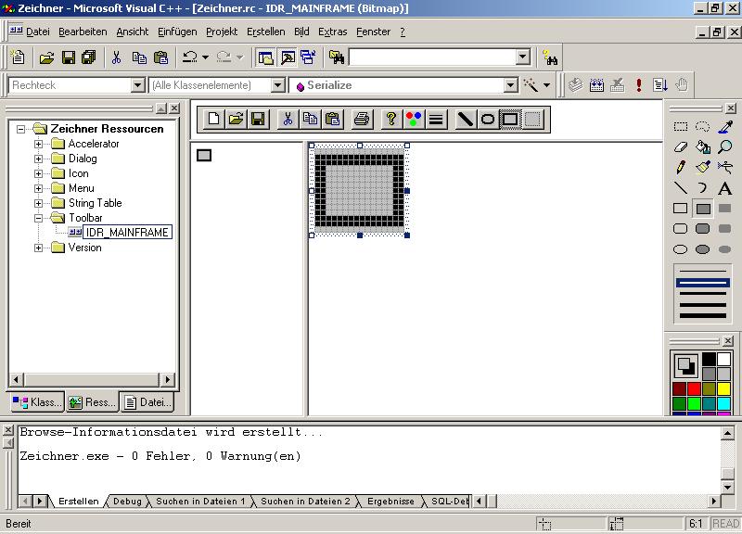Choose the thickest line width option
Viewport: 742px width, 534px height.
point(702,316)
